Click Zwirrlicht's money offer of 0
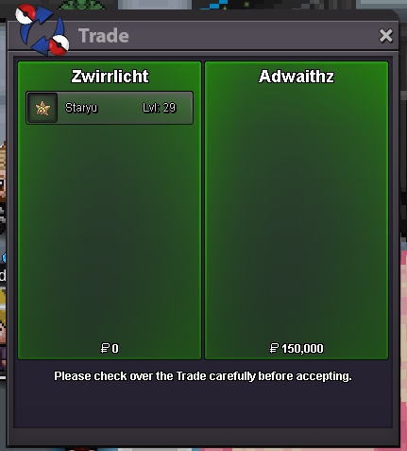The width and height of the screenshot is (407, 451). point(110,348)
